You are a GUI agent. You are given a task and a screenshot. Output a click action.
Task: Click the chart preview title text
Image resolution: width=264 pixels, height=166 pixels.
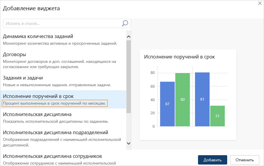click(x=179, y=57)
